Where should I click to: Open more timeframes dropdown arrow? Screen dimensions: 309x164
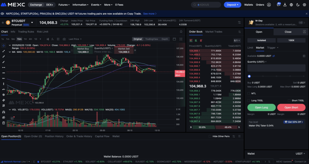[40, 39]
